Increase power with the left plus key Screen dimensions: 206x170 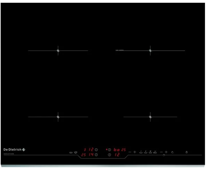(135, 152)
